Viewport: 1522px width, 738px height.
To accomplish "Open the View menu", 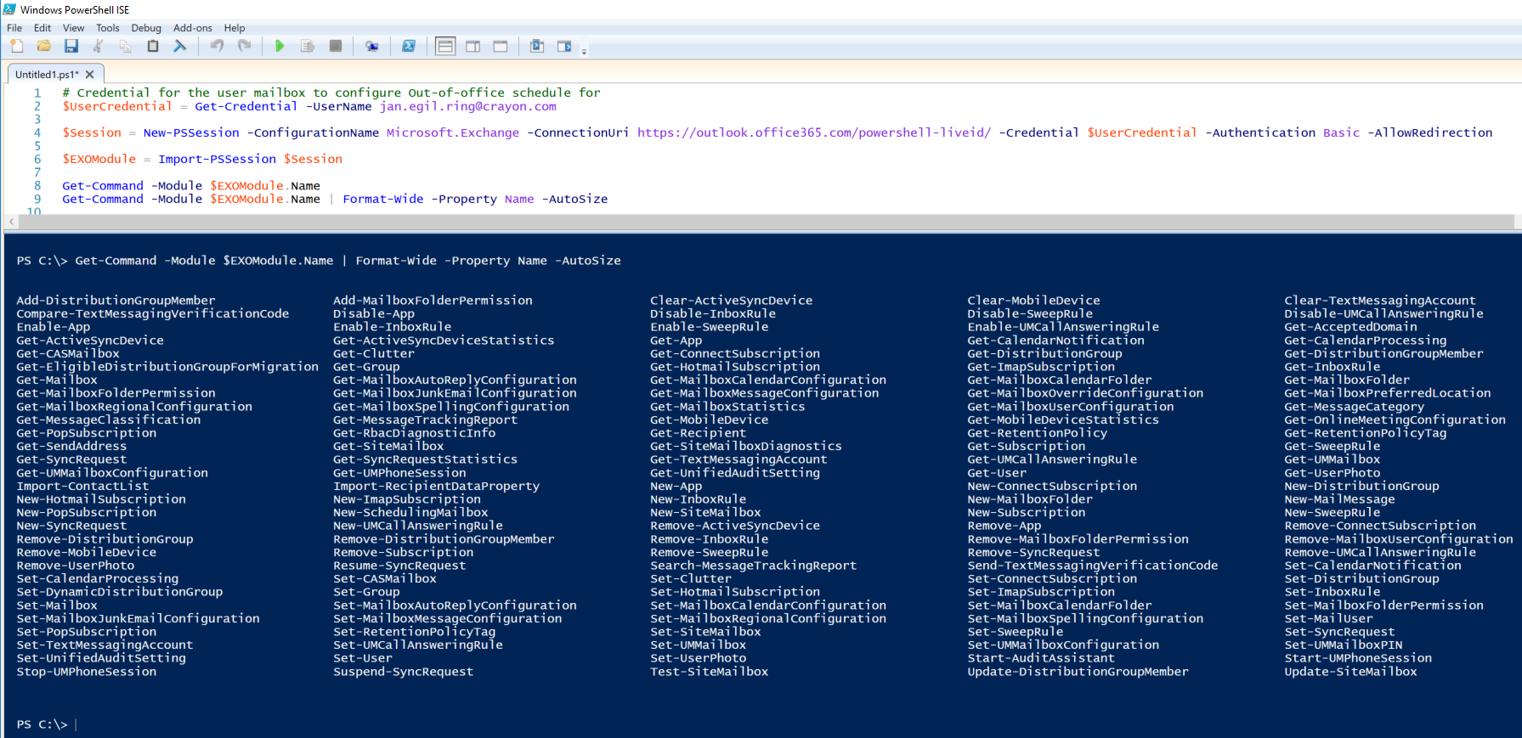I will click(74, 28).
